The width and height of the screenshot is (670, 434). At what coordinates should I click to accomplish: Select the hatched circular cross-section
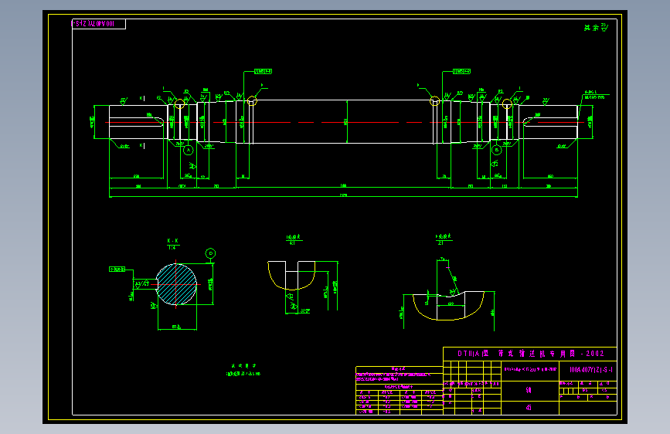point(176,284)
